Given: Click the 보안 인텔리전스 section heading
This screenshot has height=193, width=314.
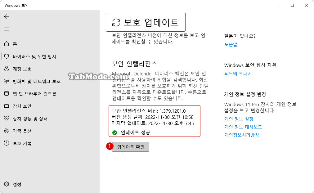Looking at the screenshot, I should point(134,64).
